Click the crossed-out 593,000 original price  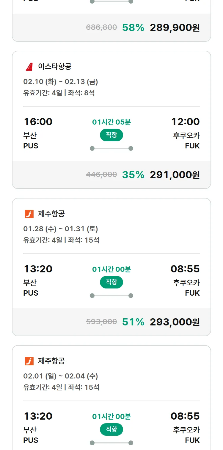point(101,322)
